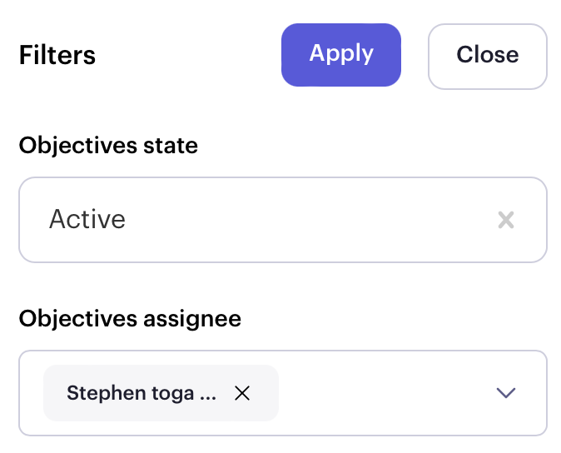This screenshot has height=453, width=561.
Task: Tap the gray X in state field
Action: (x=506, y=220)
